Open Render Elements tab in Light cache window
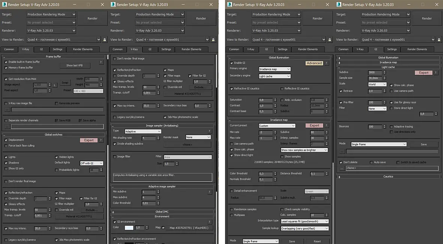Screen dimensions: 443x244 pos(417,49)
